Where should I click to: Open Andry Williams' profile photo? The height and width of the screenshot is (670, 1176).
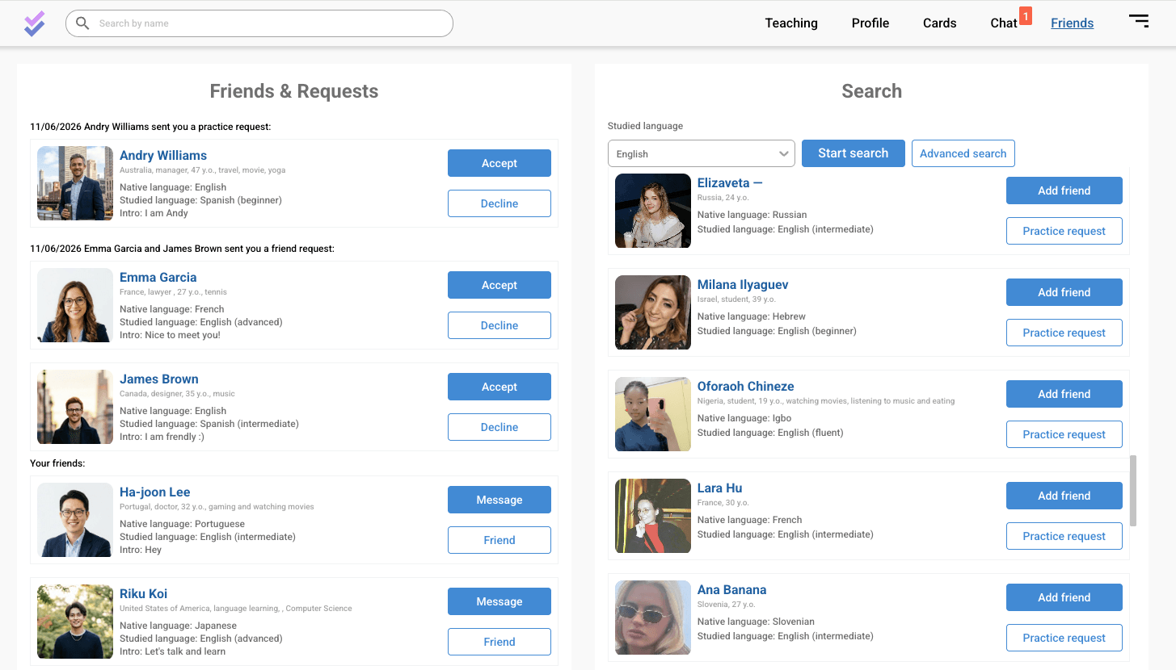(75, 183)
